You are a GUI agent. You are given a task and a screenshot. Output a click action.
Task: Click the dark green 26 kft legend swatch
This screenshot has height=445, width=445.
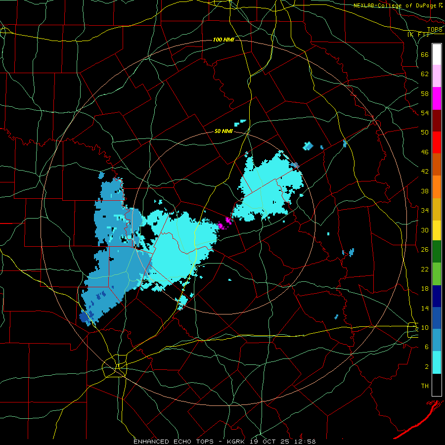(x=437, y=252)
